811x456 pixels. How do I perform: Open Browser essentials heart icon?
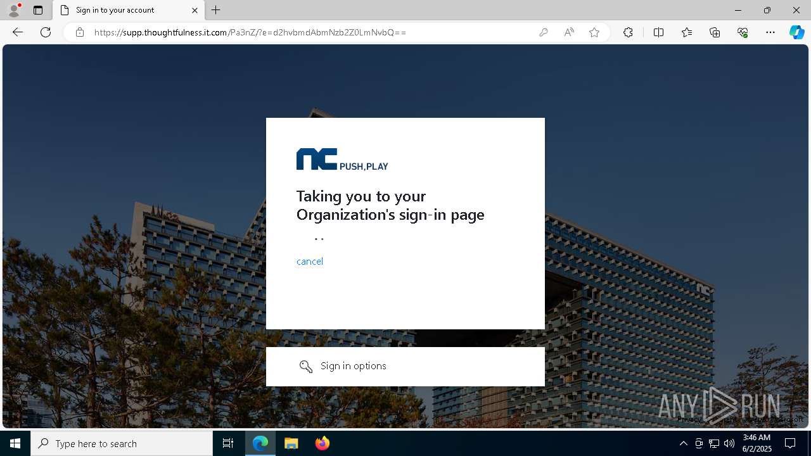click(x=743, y=32)
